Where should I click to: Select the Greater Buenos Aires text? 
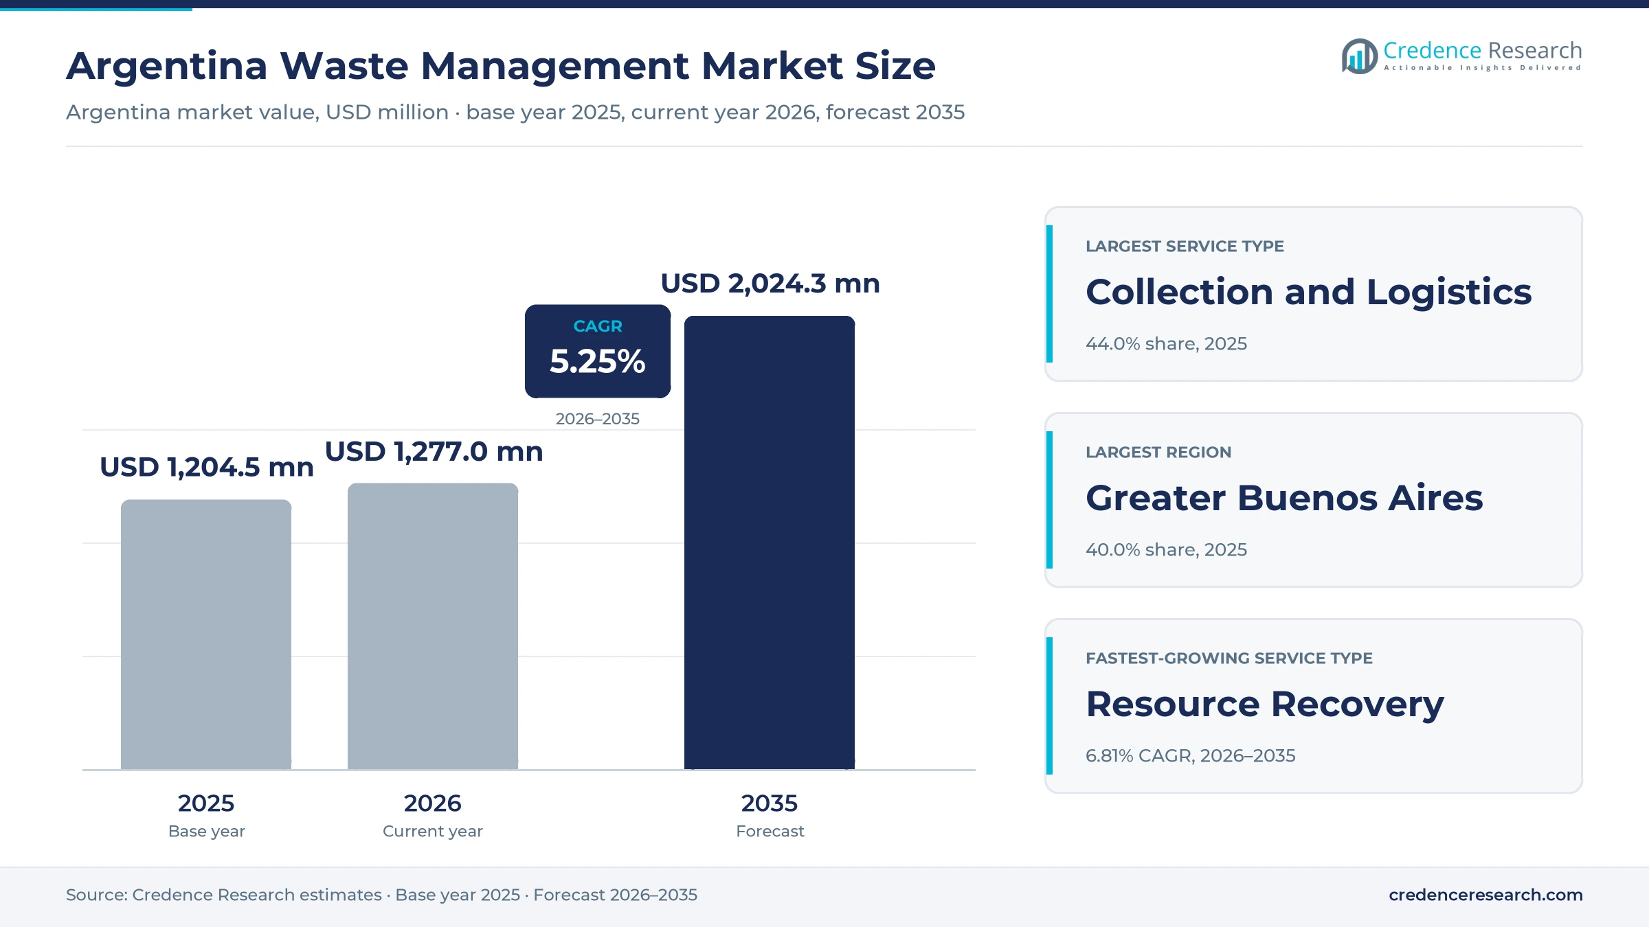coord(1284,498)
